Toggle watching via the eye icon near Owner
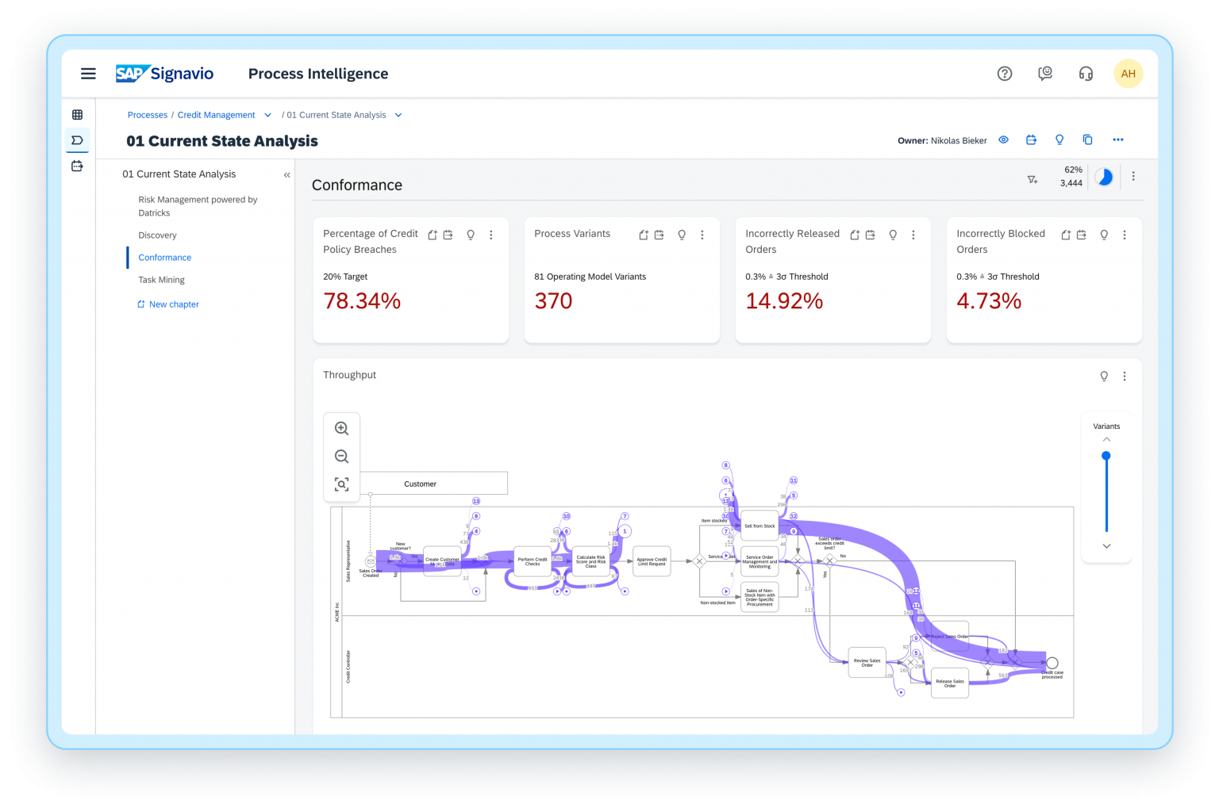The height and width of the screenshot is (807, 1219). point(1003,140)
